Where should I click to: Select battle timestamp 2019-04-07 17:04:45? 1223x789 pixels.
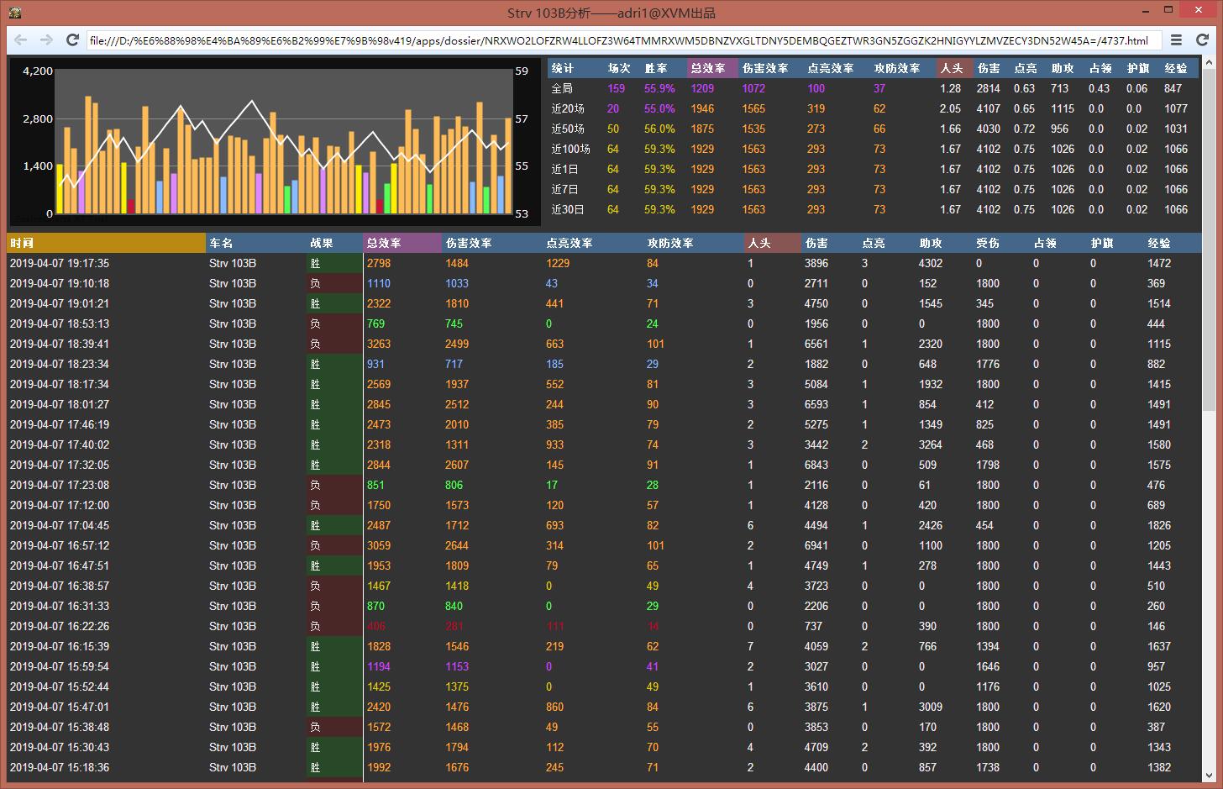click(x=60, y=525)
